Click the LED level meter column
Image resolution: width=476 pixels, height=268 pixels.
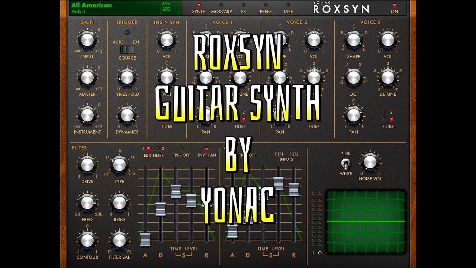tap(316, 219)
